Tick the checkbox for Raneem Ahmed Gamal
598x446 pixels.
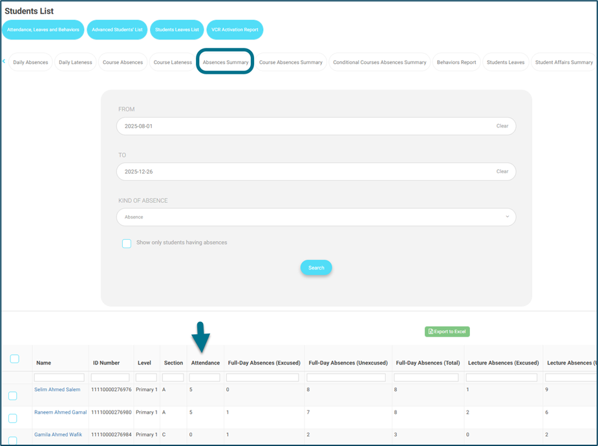coord(13,418)
